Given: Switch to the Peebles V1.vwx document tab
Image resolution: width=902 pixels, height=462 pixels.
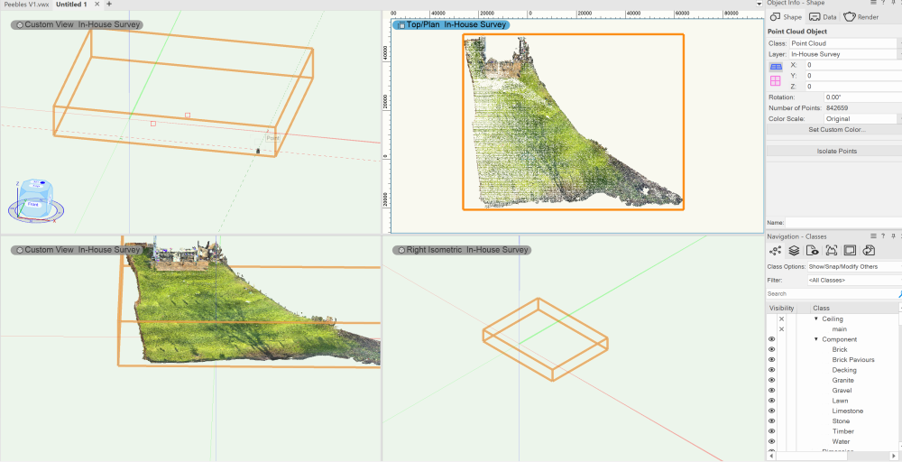Looking at the screenshot, I should pos(25,5).
